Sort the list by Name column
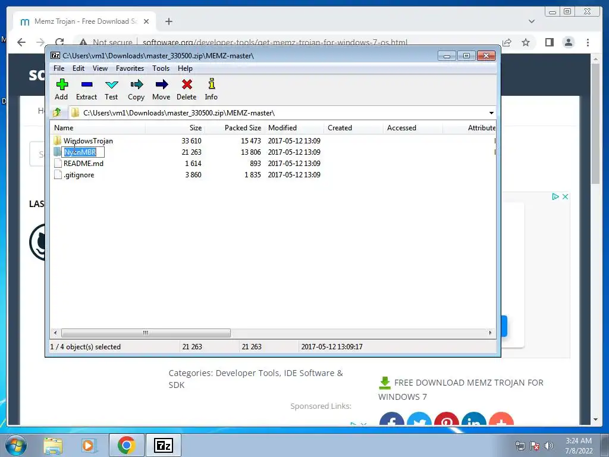The width and height of the screenshot is (609, 457). click(x=98, y=128)
